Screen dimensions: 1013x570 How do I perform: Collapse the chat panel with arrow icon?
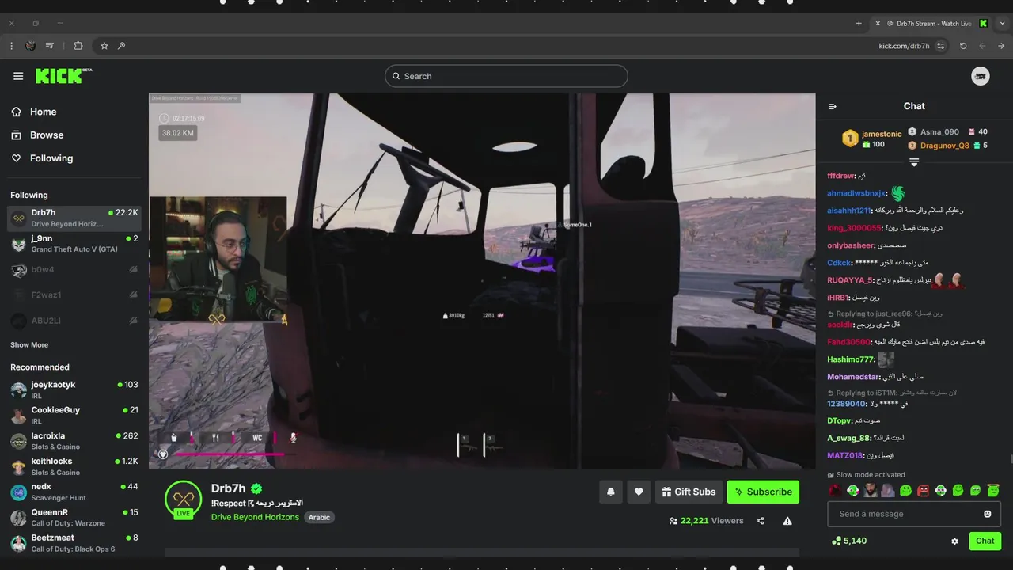[833, 106]
